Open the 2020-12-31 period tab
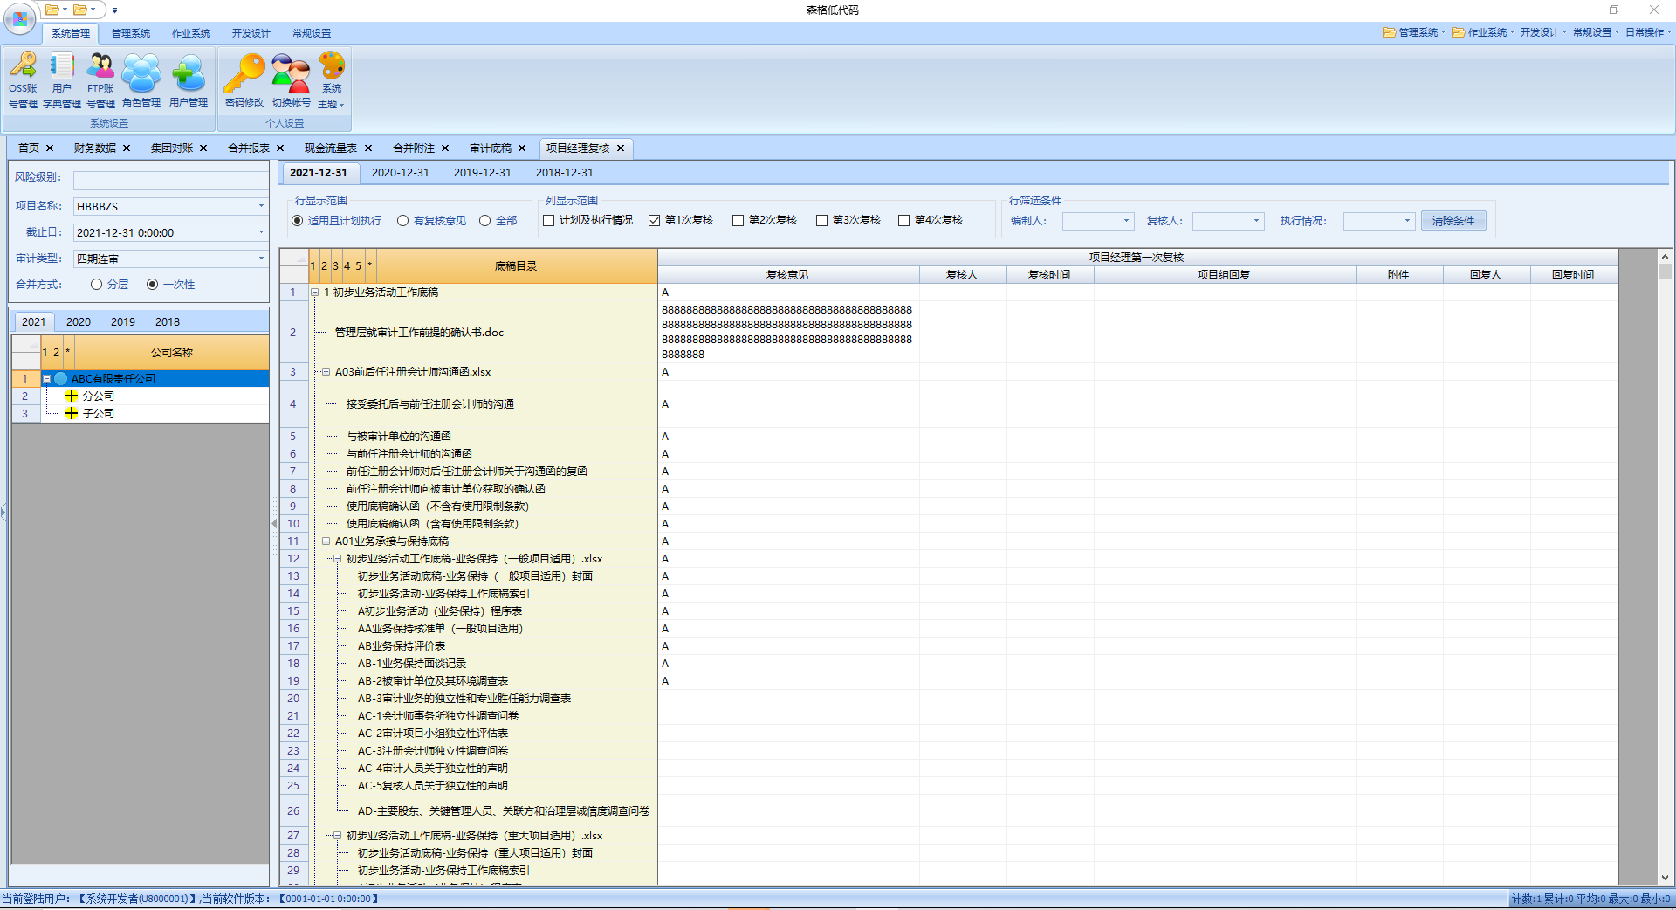This screenshot has height=910, width=1676. click(x=401, y=173)
